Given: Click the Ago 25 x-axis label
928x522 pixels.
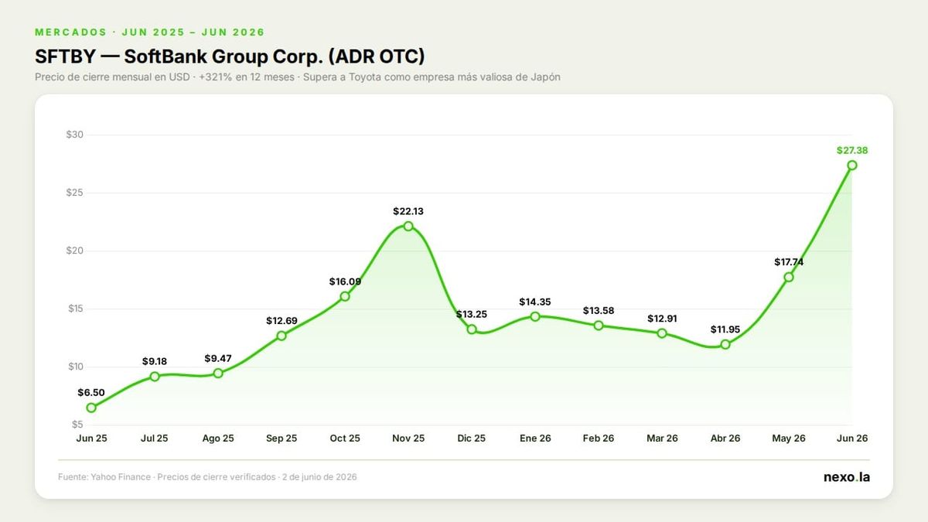Looking at the screenshot, I should [218, 438].
